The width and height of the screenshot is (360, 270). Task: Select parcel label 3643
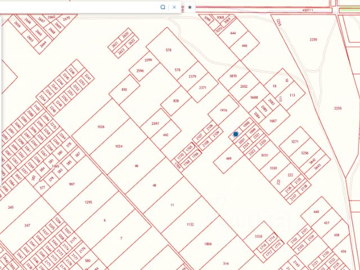[317, 168]
